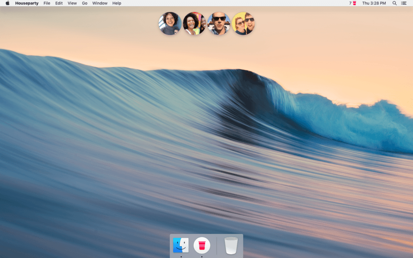This screenshot has width=413, height=258.
Task: Open the Trash in the Dock
Action: coord(231,245)
